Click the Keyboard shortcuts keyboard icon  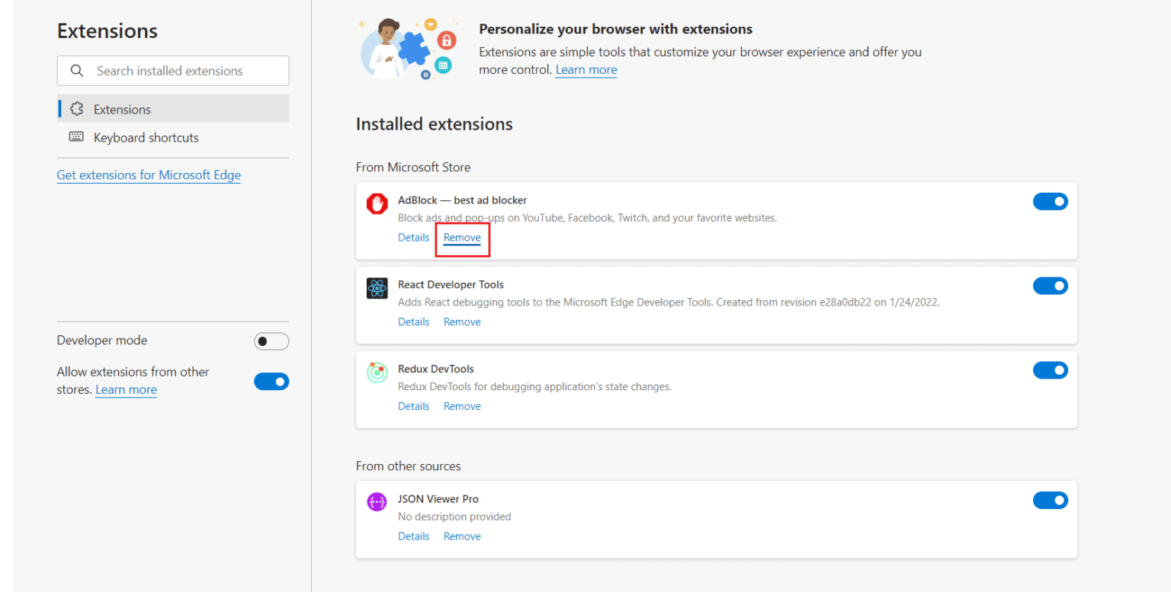[76, 137]
